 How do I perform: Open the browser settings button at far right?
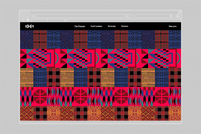(178, 16)
